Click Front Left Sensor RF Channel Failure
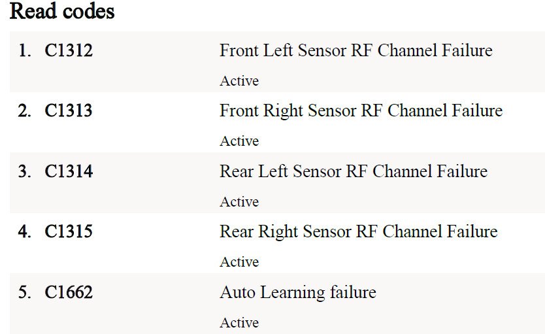Image resolution: width=545 pixels, height=334 pixels. (x=356, y=50)
